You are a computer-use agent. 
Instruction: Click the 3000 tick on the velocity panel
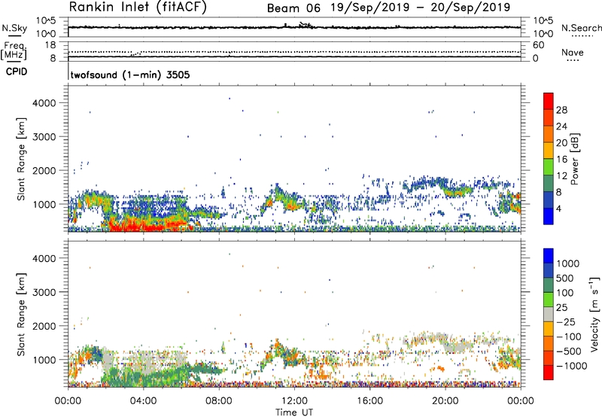click(44, 292)
